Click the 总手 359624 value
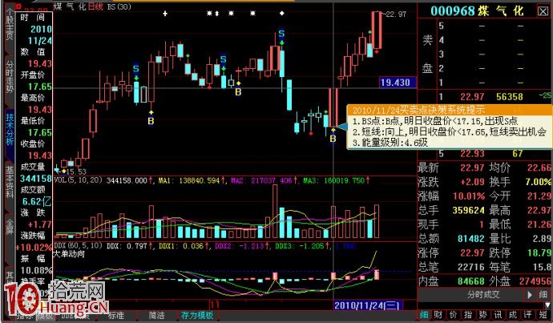 [468, 210]
